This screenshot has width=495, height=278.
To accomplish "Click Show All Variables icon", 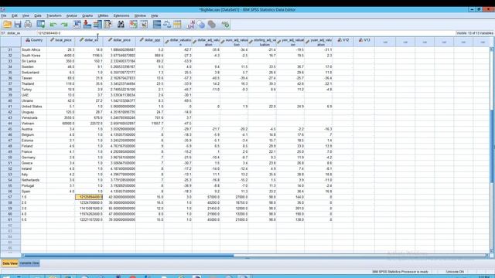I will pyautogui.click(x=211, y=24).
